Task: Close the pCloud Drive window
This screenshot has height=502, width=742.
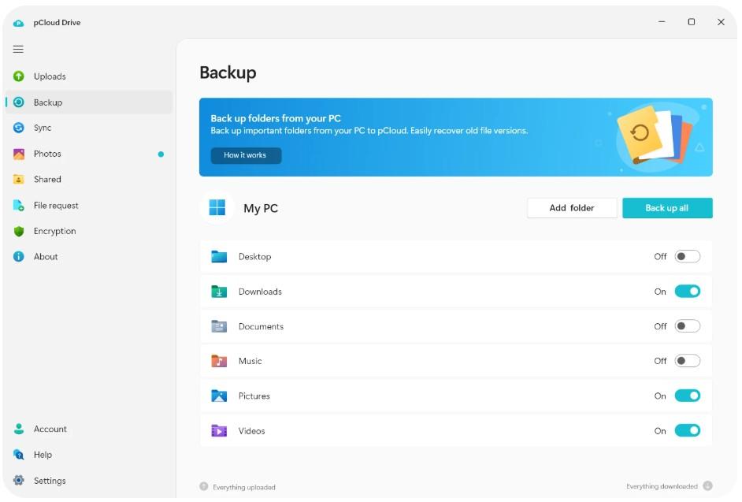Action: click(x=722, y=22)
